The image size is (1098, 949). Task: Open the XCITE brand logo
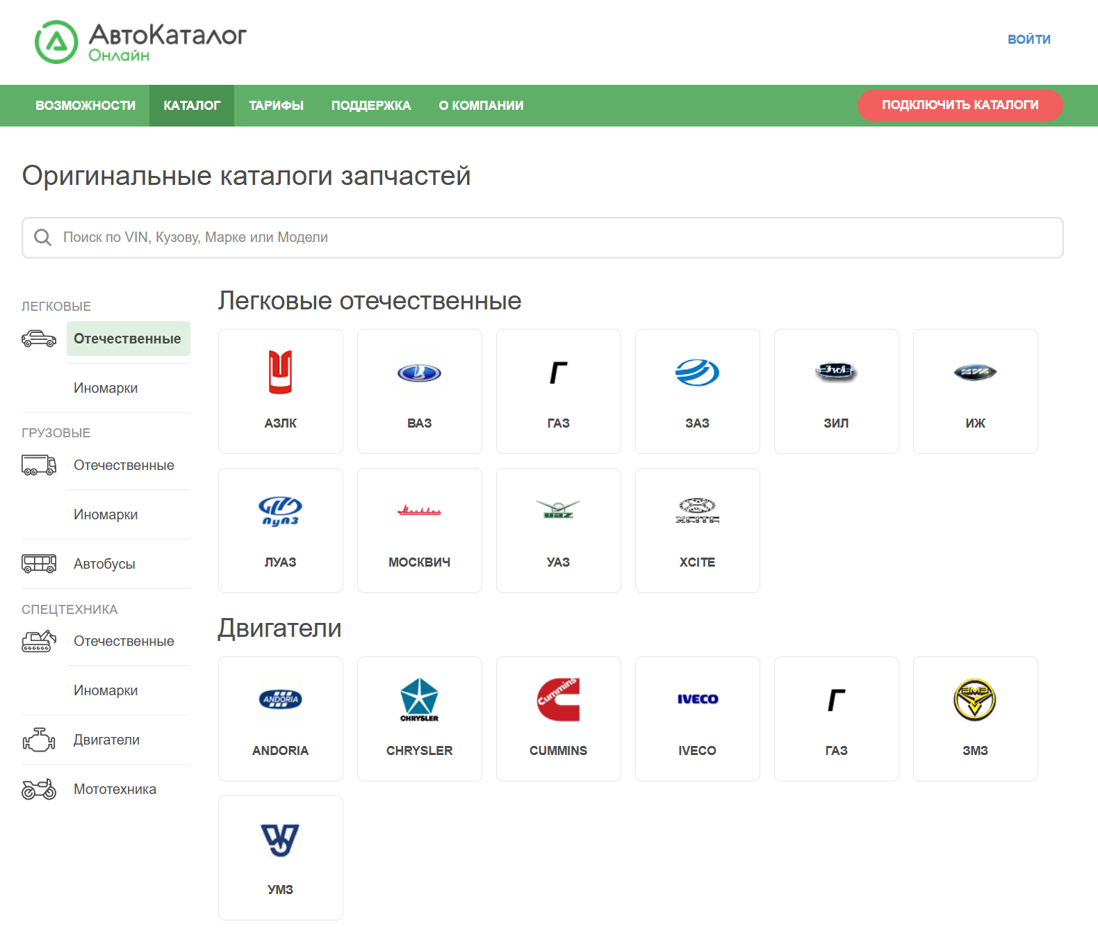coord(698,510)
